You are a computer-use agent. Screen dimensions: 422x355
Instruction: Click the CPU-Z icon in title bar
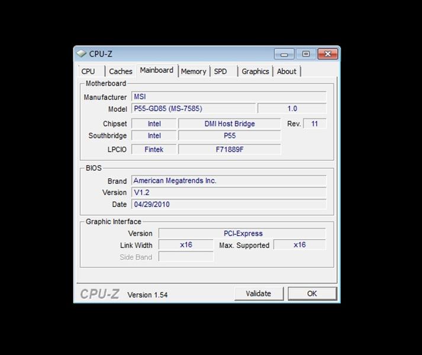pyautogui.click(x=82, y=54)
